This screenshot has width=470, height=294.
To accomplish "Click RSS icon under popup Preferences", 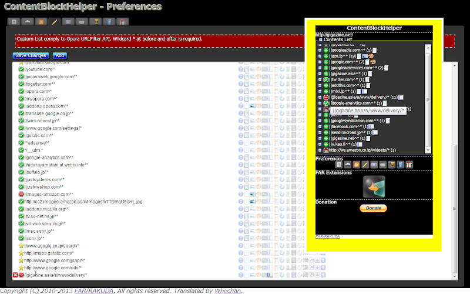I will (357, 165).
